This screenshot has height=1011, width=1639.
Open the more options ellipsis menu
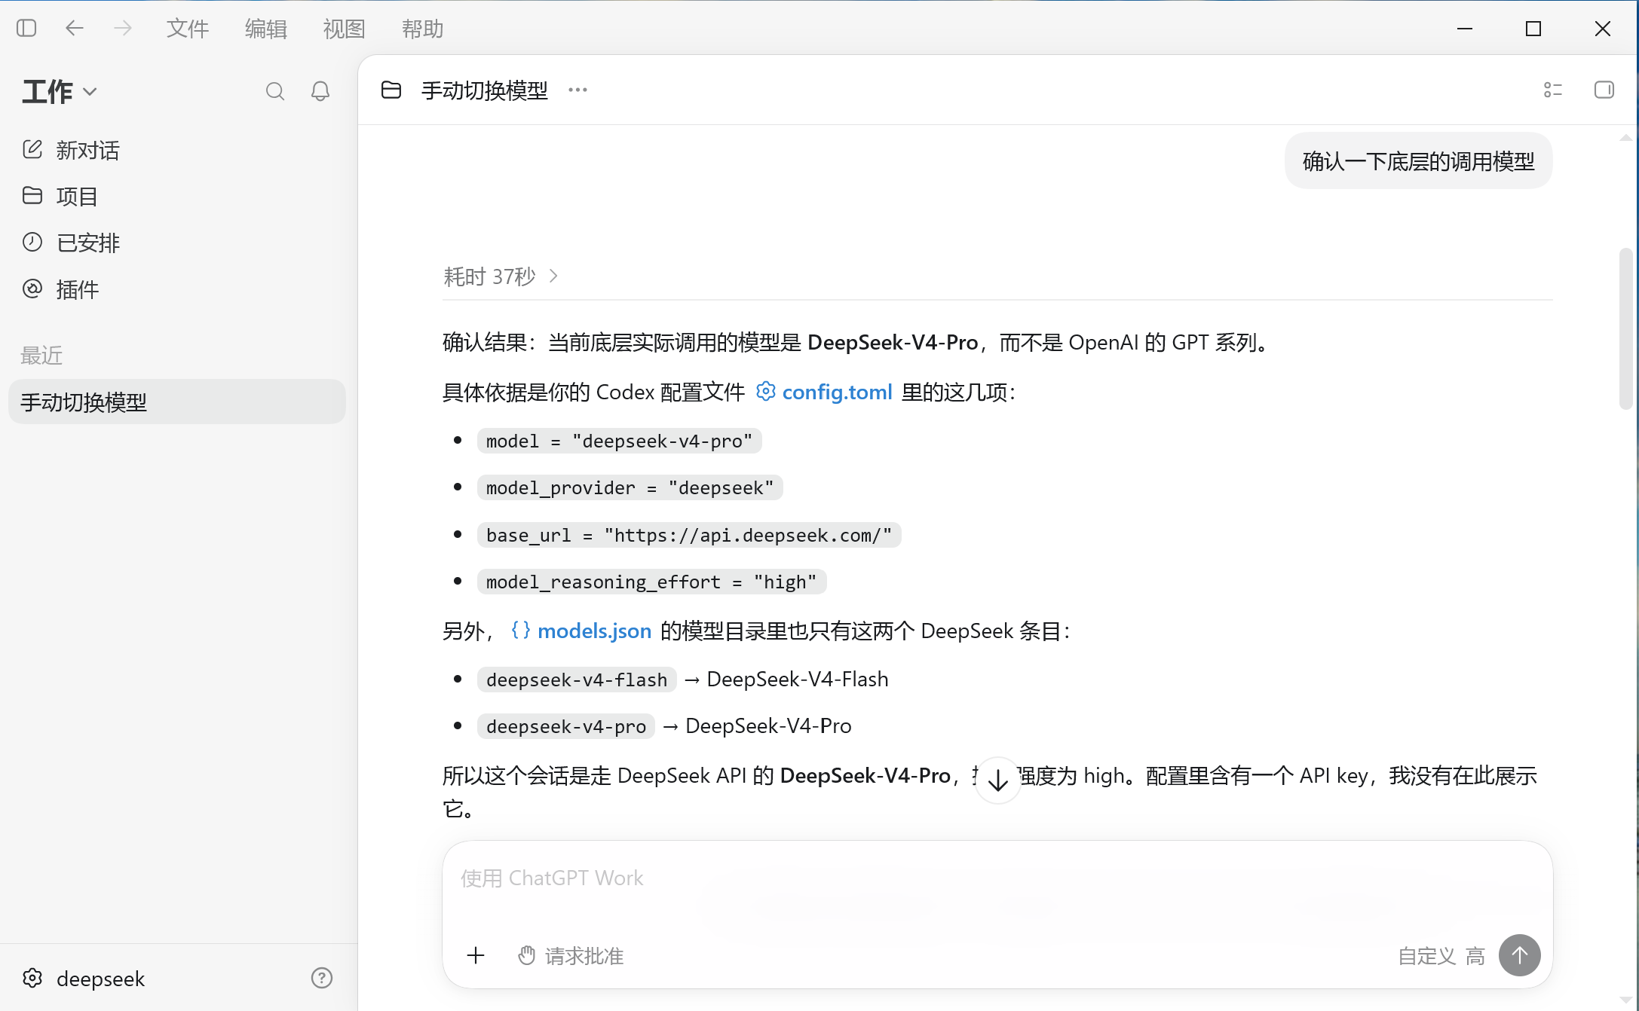(577, 90)
